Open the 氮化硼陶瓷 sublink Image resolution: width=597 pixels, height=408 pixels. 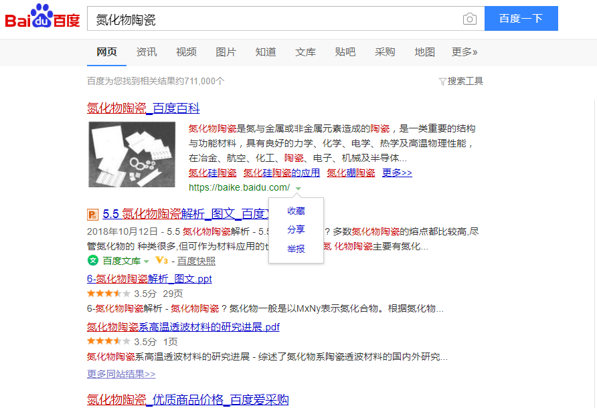point(351,173)
